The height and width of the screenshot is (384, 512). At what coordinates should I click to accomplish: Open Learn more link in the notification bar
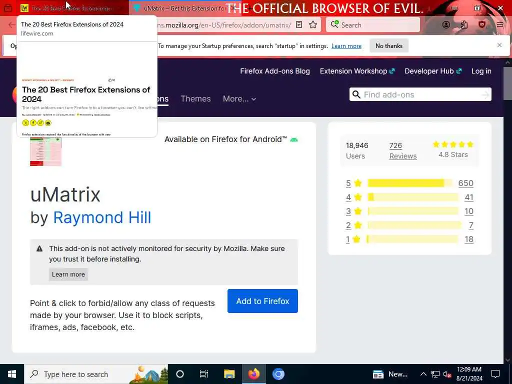346,45
